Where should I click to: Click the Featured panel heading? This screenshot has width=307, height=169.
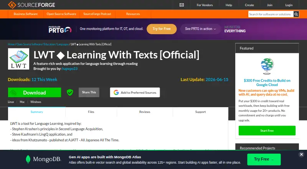(246, 48)
